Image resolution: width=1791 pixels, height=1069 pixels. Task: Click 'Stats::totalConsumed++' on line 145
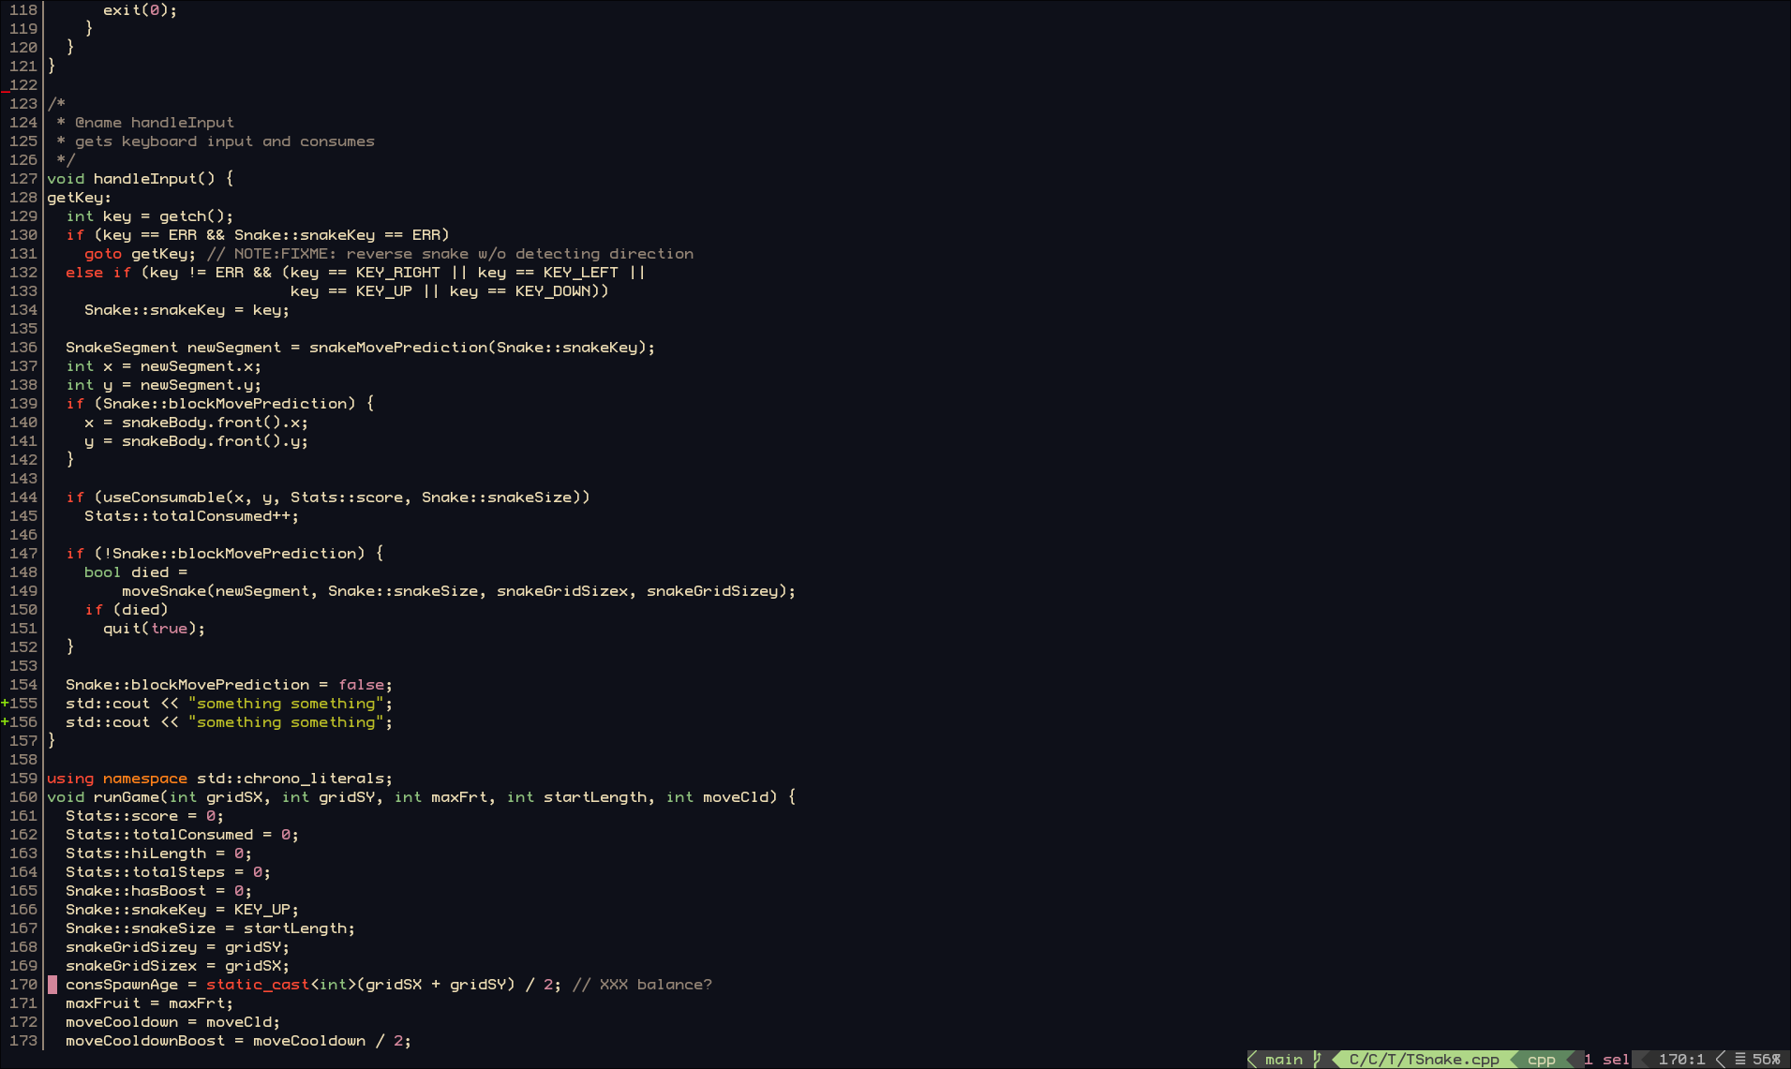pyautogui.click(x=187, y=515)
